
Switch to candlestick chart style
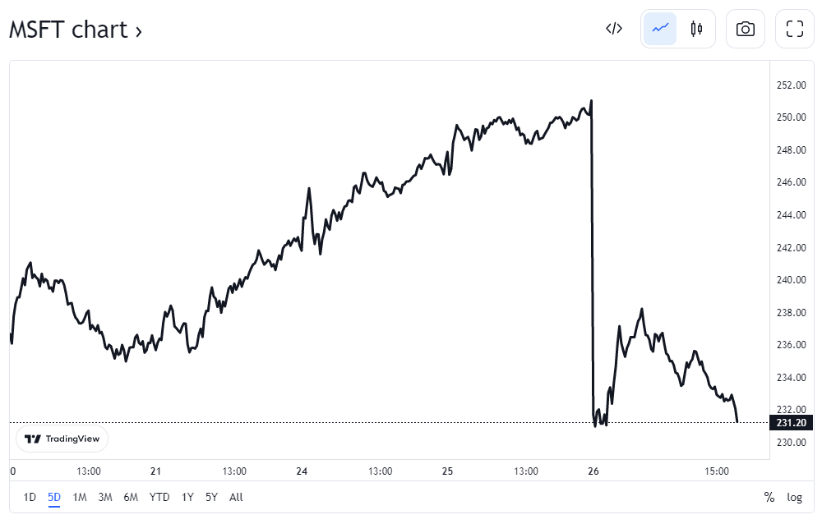(x=696, y=29)
